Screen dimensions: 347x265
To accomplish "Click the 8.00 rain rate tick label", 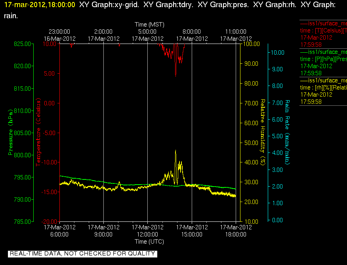I will [278, 86].
